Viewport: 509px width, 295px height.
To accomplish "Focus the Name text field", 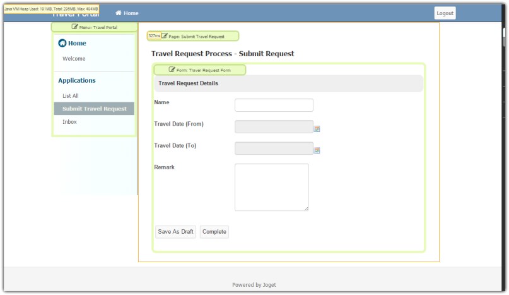I will [x=274, y=105].
